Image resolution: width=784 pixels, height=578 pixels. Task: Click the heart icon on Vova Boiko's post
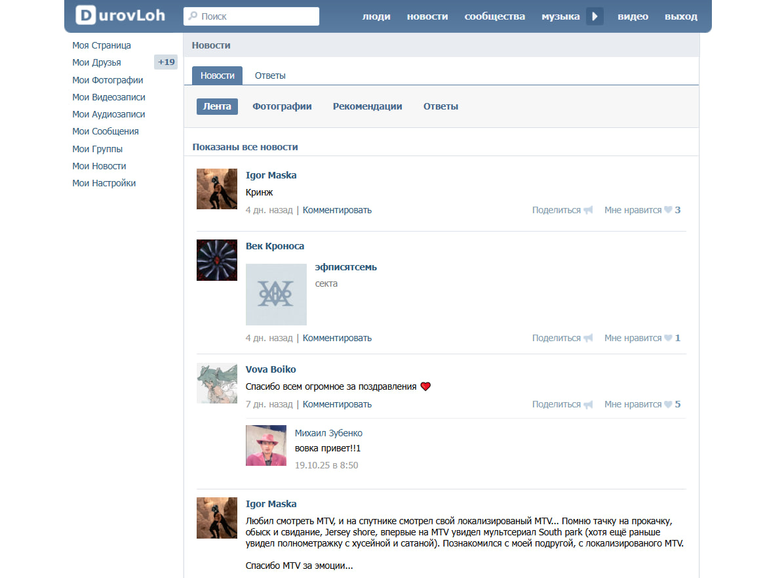(x=668, y=405)
